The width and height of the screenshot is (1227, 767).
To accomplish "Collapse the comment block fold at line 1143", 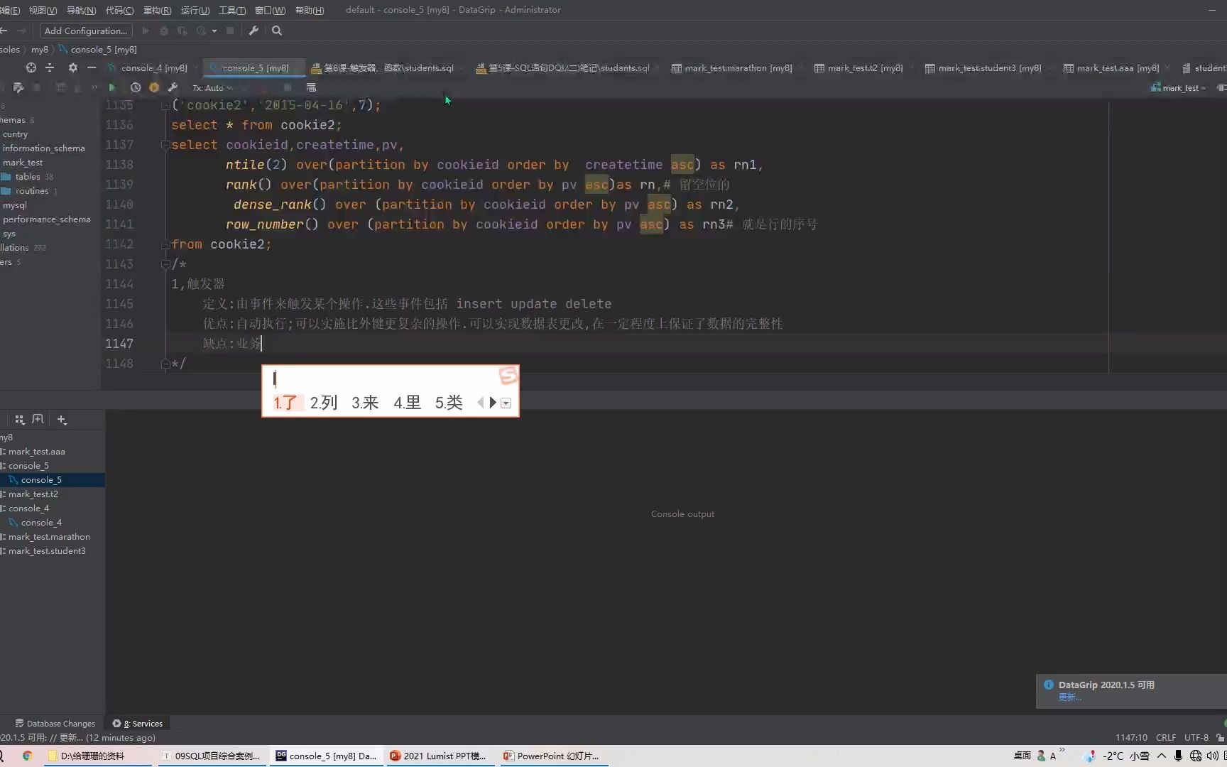I will (165, 264).
